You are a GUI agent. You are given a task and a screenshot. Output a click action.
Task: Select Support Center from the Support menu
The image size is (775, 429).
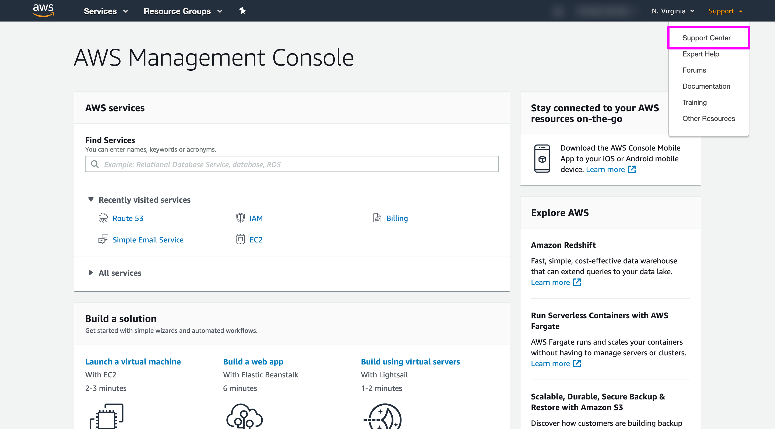click(706, 38)
